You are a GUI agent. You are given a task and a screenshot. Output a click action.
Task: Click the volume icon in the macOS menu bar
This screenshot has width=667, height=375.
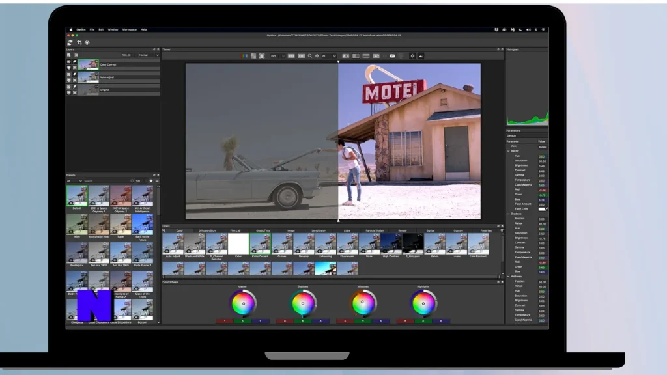528,30
